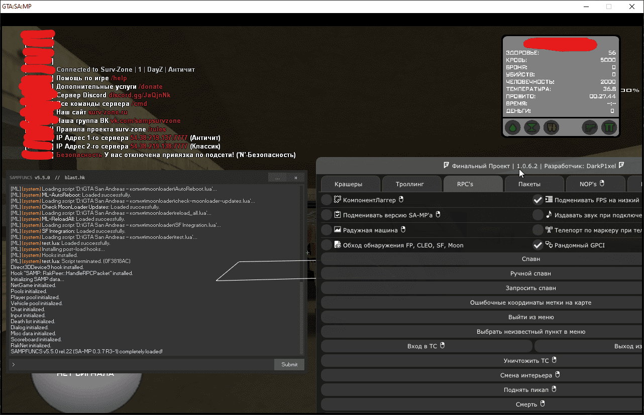The width and height of the screenshot is (644, 415).
Task: Click the cocktail glass HUD icon
Action: coord(531,128)
